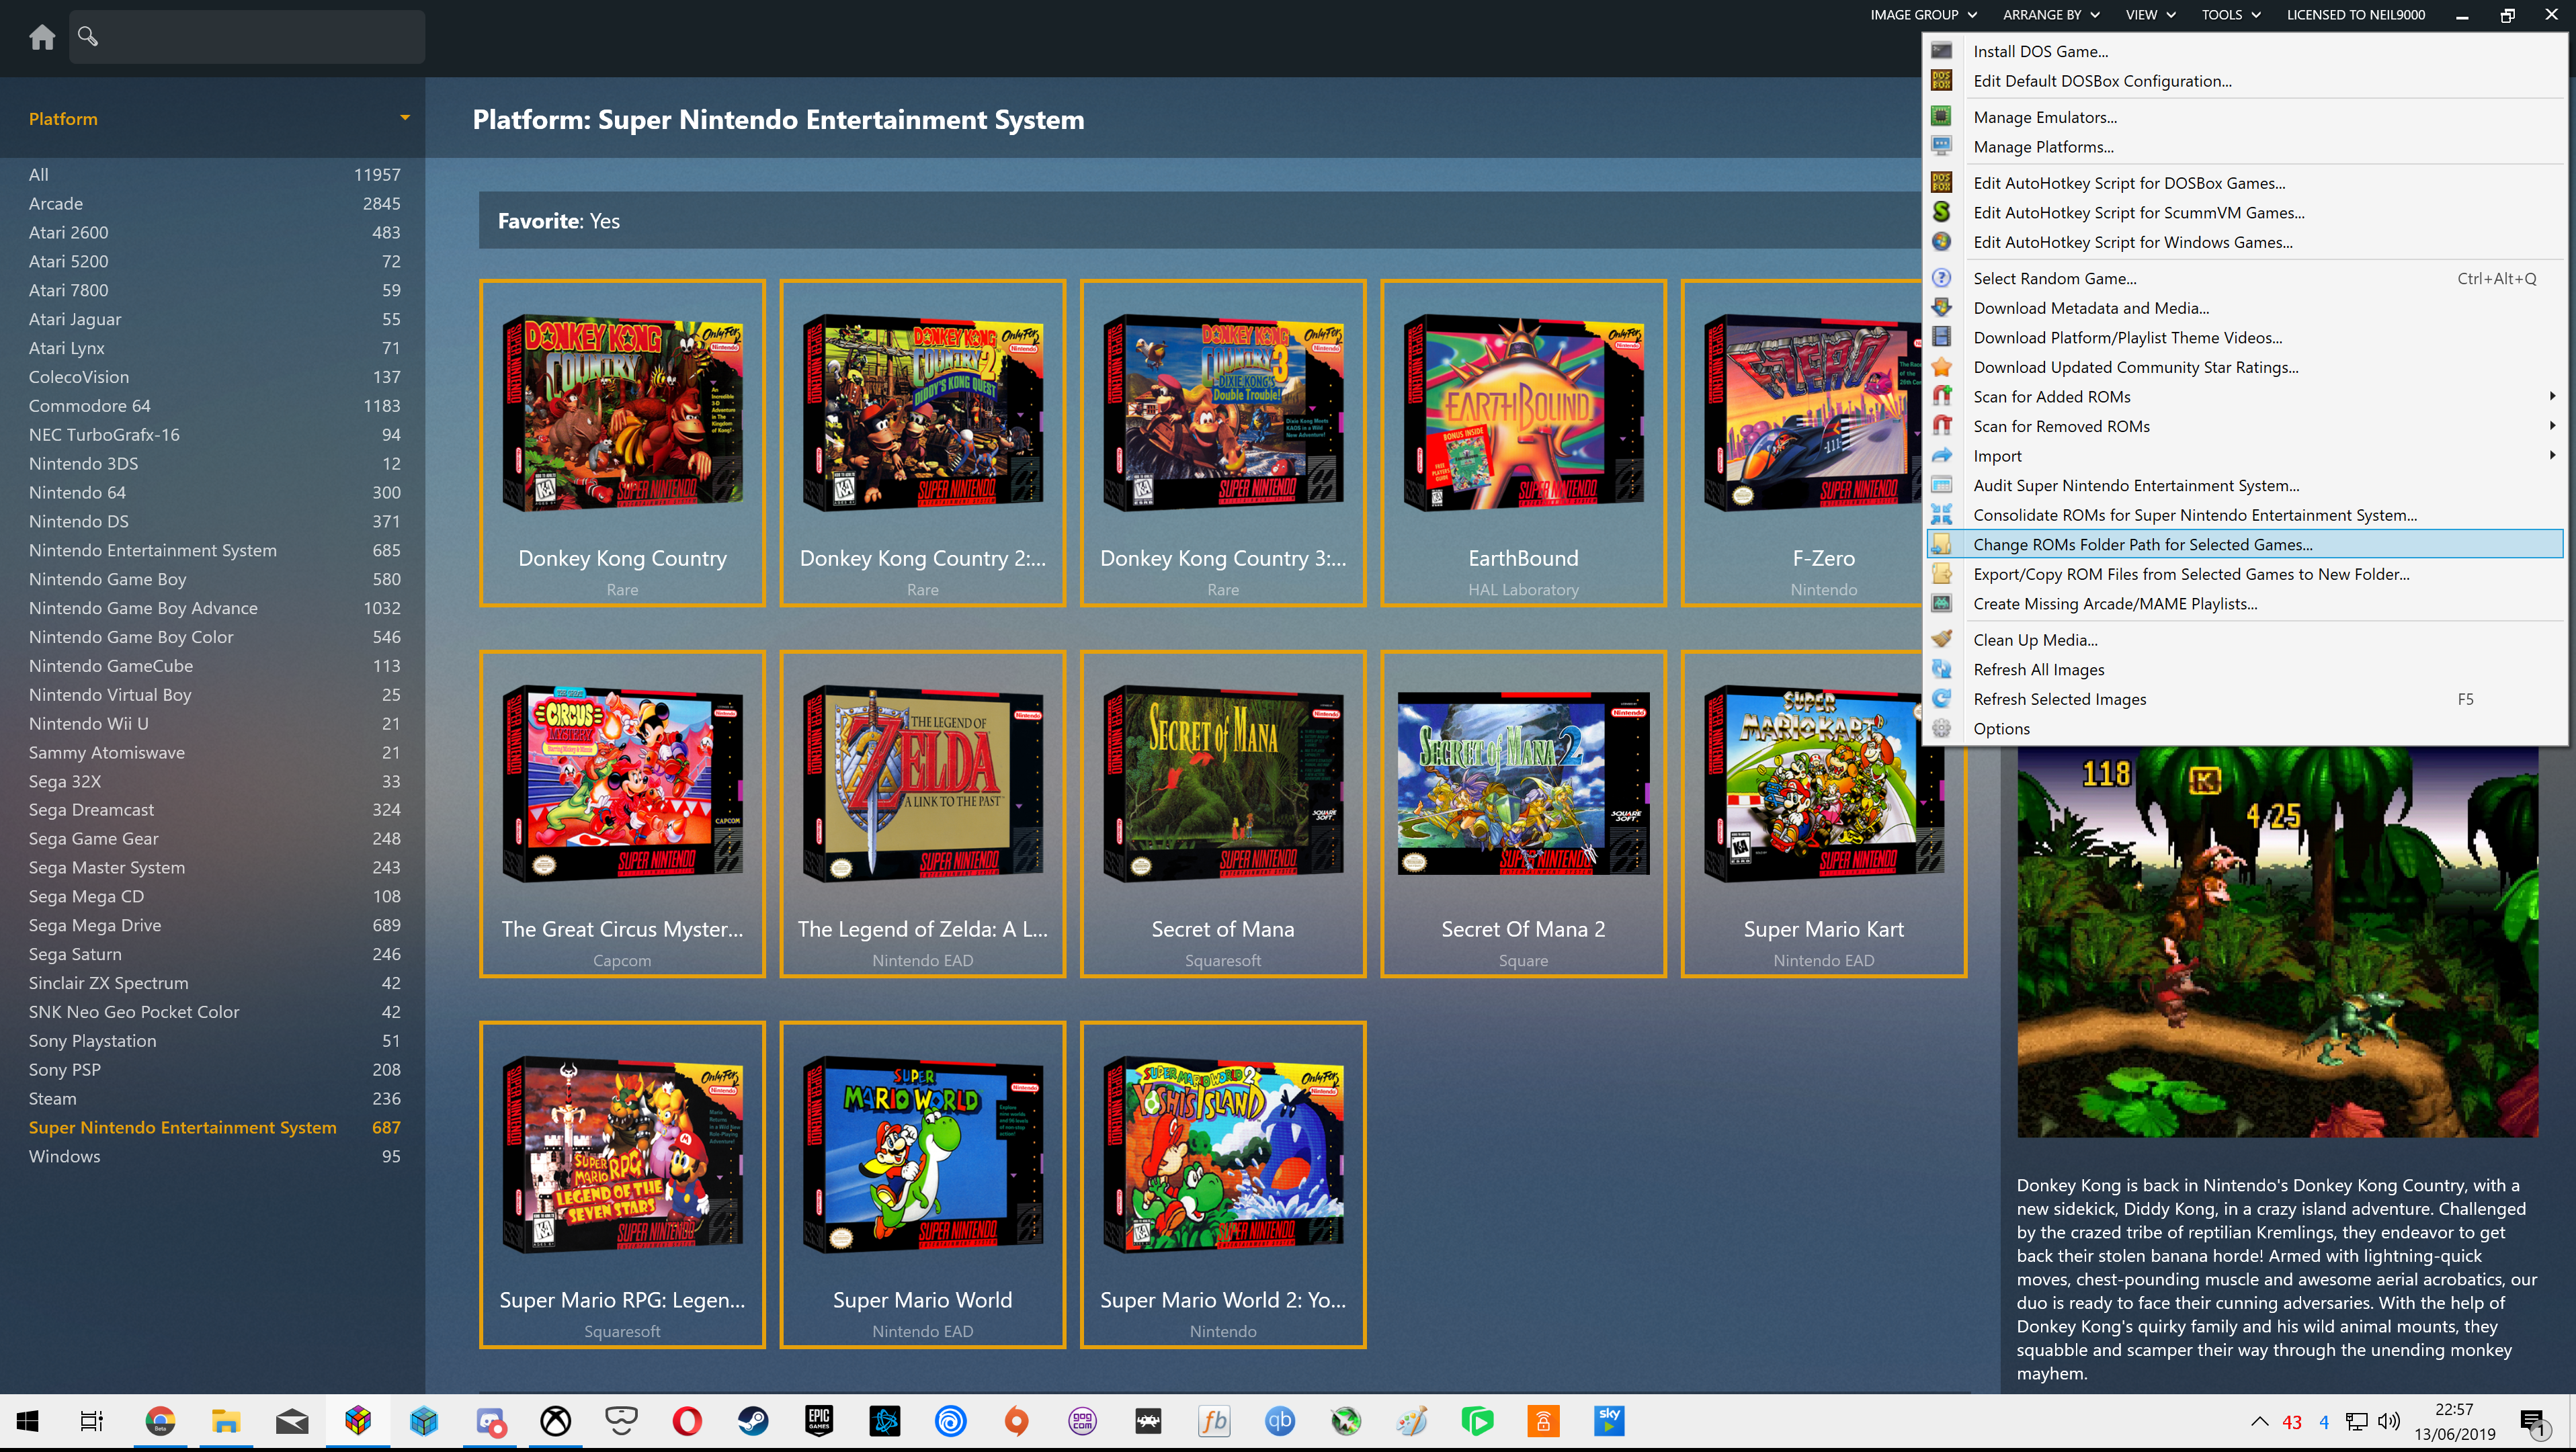The height and width of the screenshot is (1452, 2576).
Task: Click the Install DOS Game icon
Action: 1941,51
